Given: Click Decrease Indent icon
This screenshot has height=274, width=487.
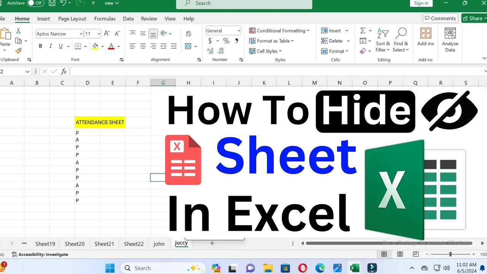Looking at the screenshot, I should [164, 46].
